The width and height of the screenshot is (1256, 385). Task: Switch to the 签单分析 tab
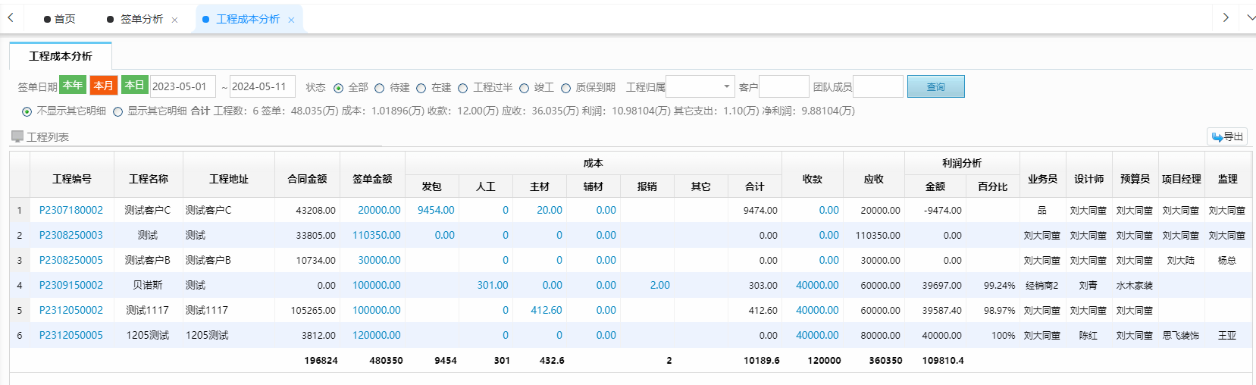coord(141,19)
